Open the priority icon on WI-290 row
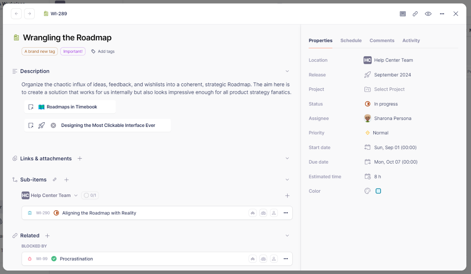Viewport: 471px width, 274px height. tap(253, 213)
